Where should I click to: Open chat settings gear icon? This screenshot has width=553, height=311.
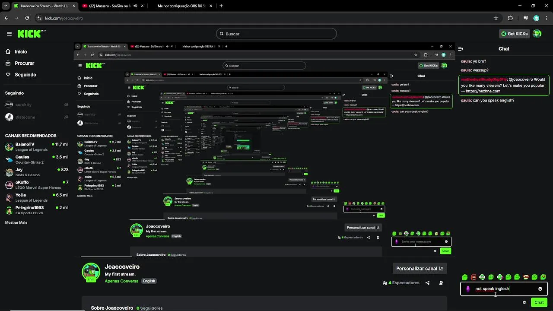click(x=524, y=302)
